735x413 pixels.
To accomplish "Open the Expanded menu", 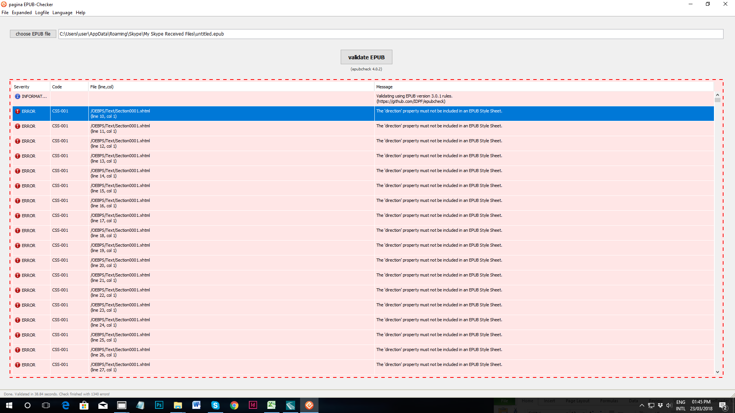I will (21, 13).
